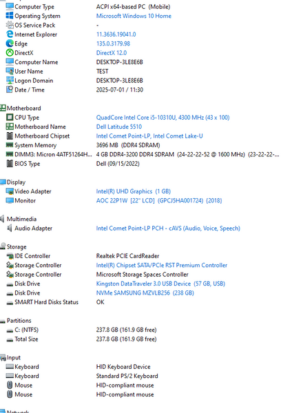Select the Dell (09/15/2022) BIOS value
This screenshot has height=413, width=303.
click(x=118, y=164)
